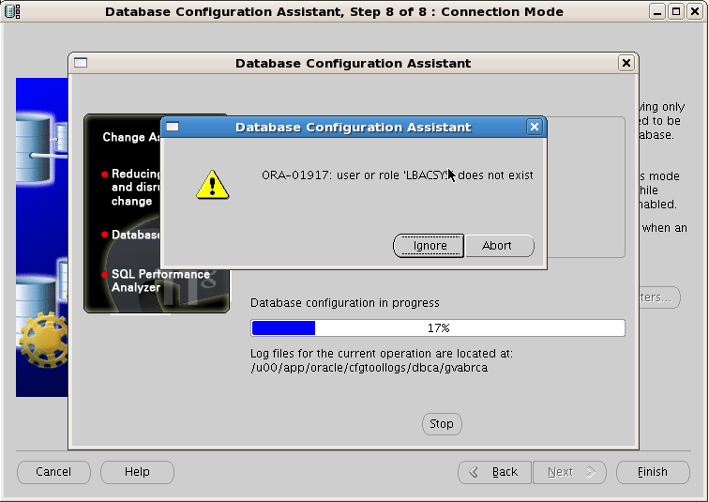
Task: Go Back to the previous wizard step
Action: pos(494,472)
